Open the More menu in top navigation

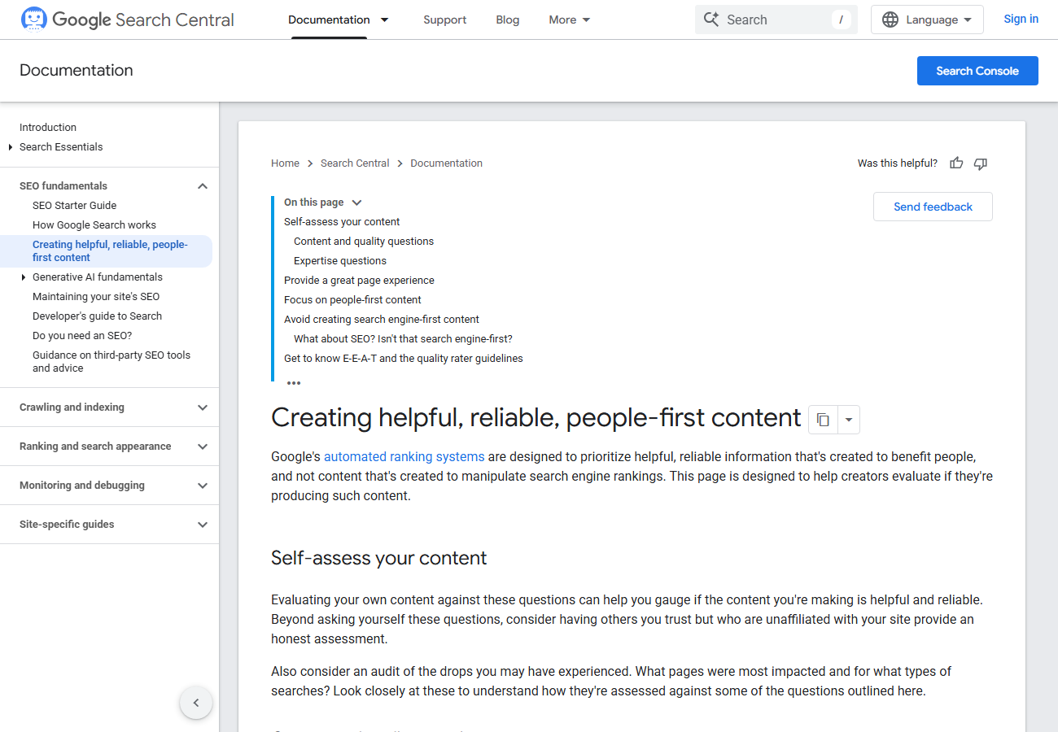(570, 20)
